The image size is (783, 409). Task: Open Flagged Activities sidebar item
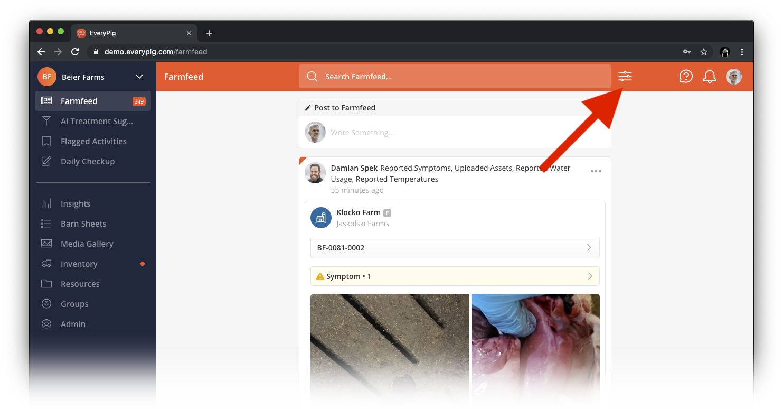(x=93, y=141)
